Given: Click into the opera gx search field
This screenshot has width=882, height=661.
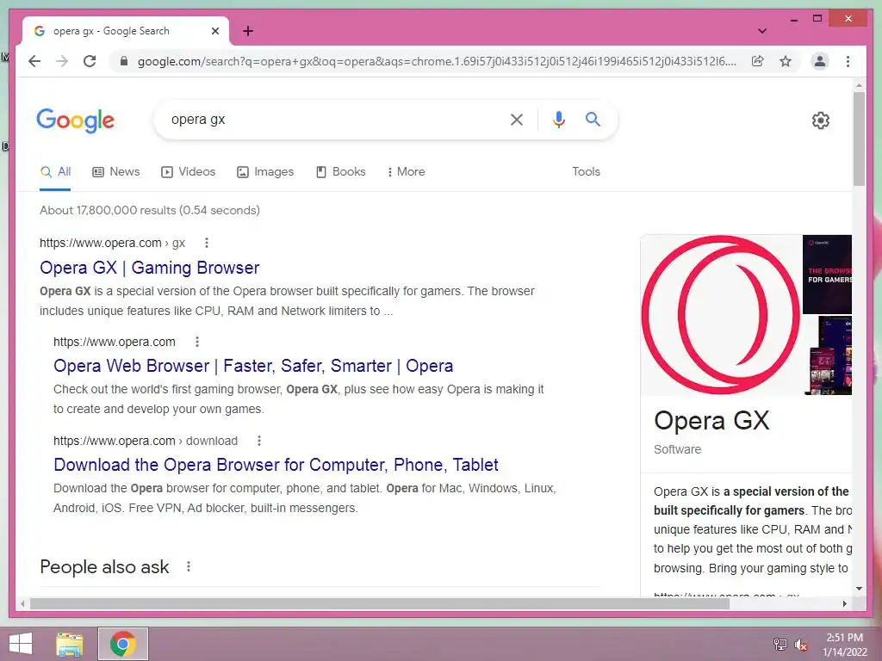Looking at the screenshot, I should point(332,119).
